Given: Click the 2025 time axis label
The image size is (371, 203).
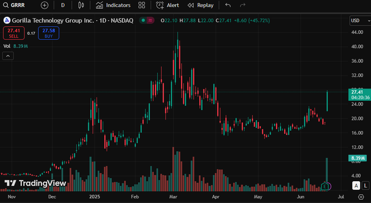Looking at the screenshot, I should [x=94, y=197].
